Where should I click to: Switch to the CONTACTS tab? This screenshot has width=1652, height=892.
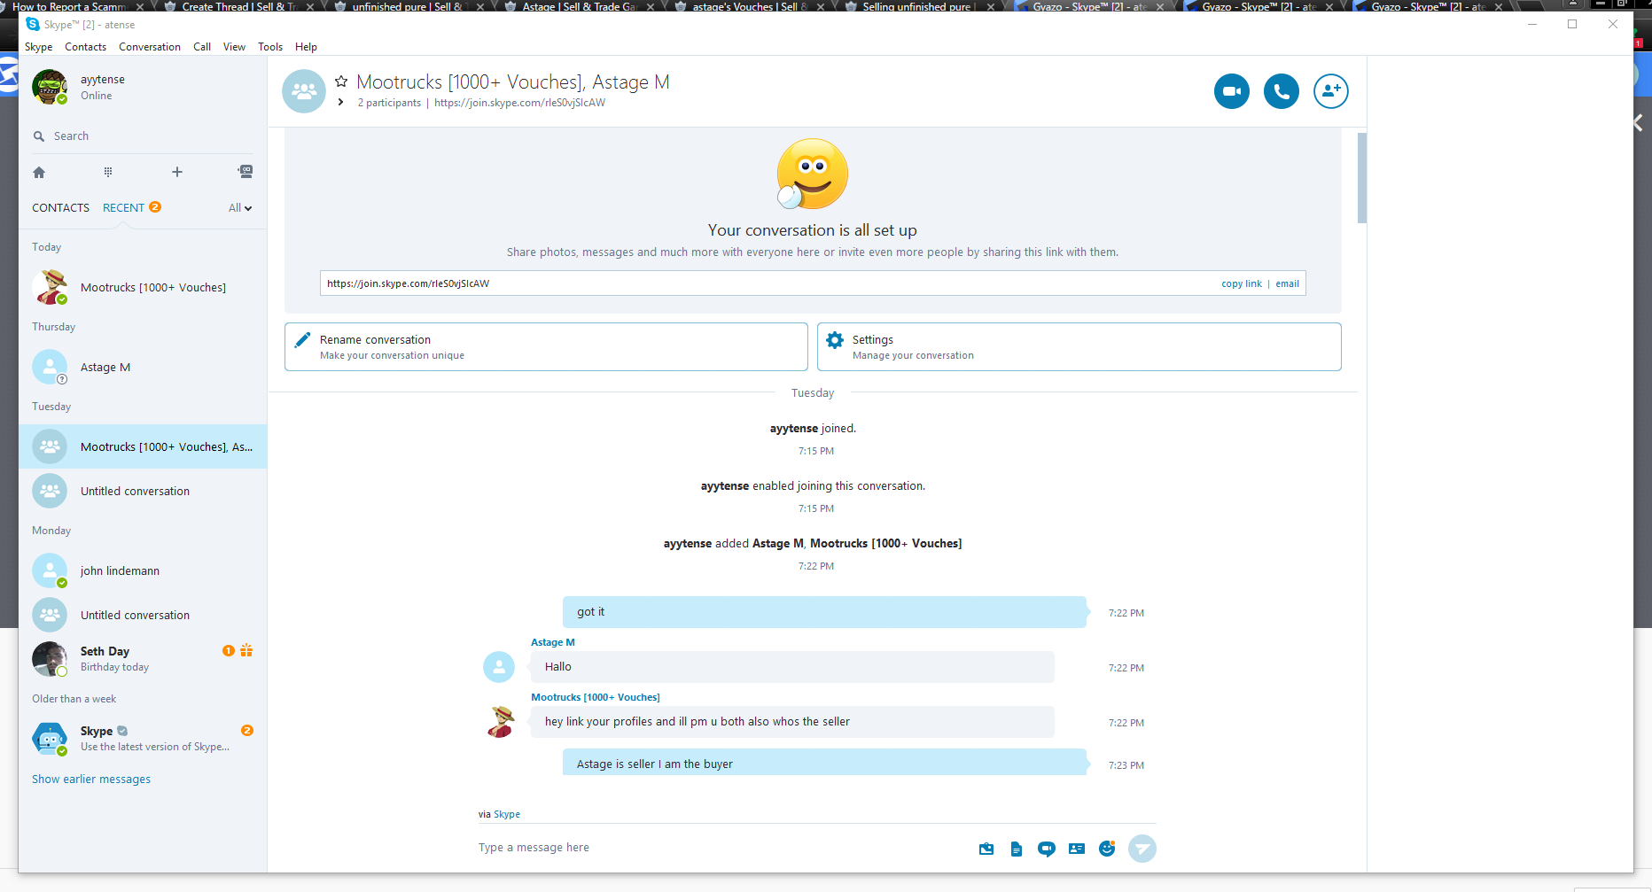point(60,208)
